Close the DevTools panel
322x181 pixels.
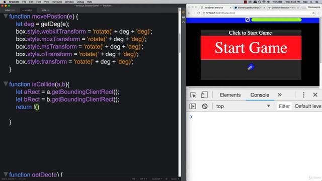pyautogui.click(x=315, y=95)
